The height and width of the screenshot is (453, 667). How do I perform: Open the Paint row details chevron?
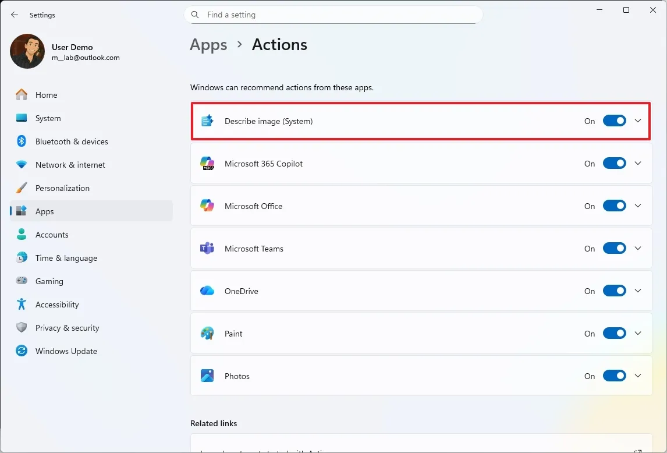(x=638, y=334)
